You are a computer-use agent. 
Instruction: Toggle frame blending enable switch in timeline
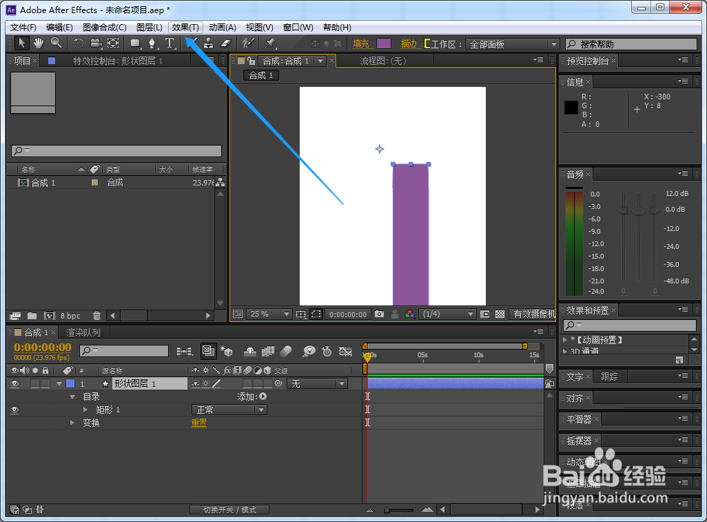(268, 351)
